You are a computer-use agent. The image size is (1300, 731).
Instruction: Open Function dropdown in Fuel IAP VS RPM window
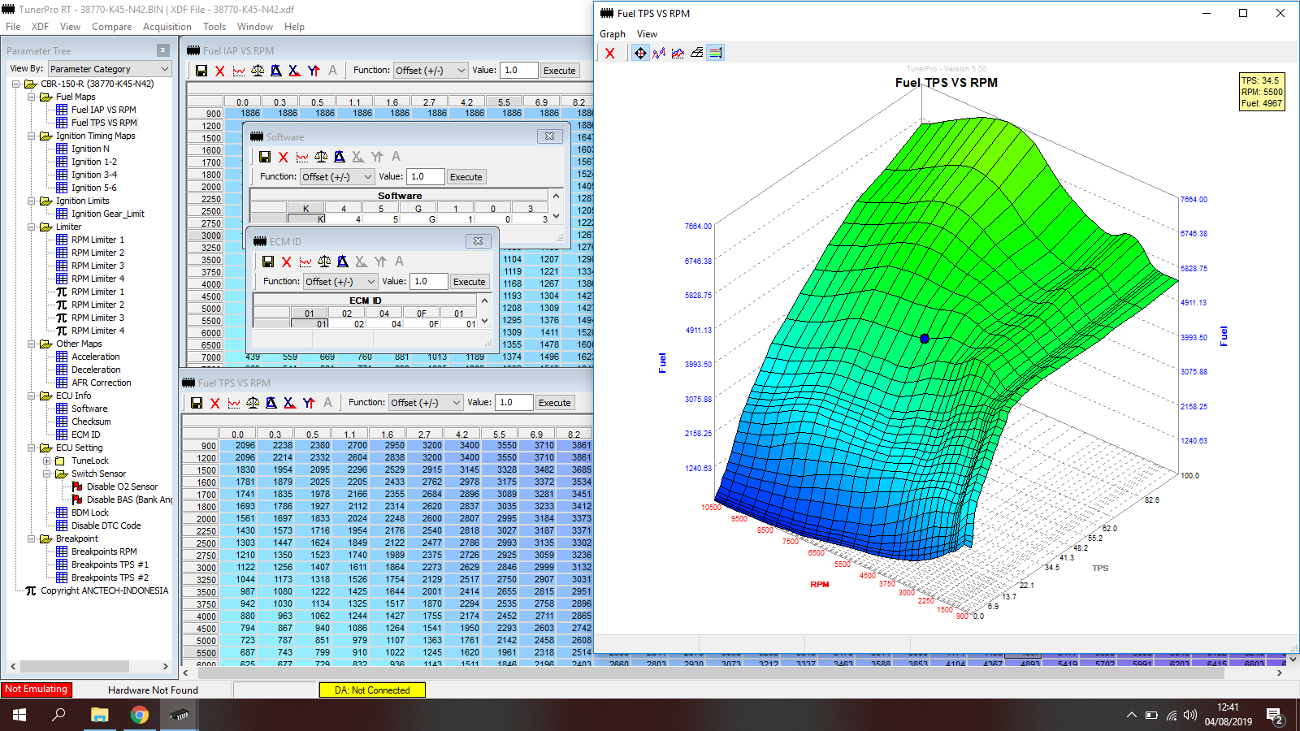(x=431, y=71)
